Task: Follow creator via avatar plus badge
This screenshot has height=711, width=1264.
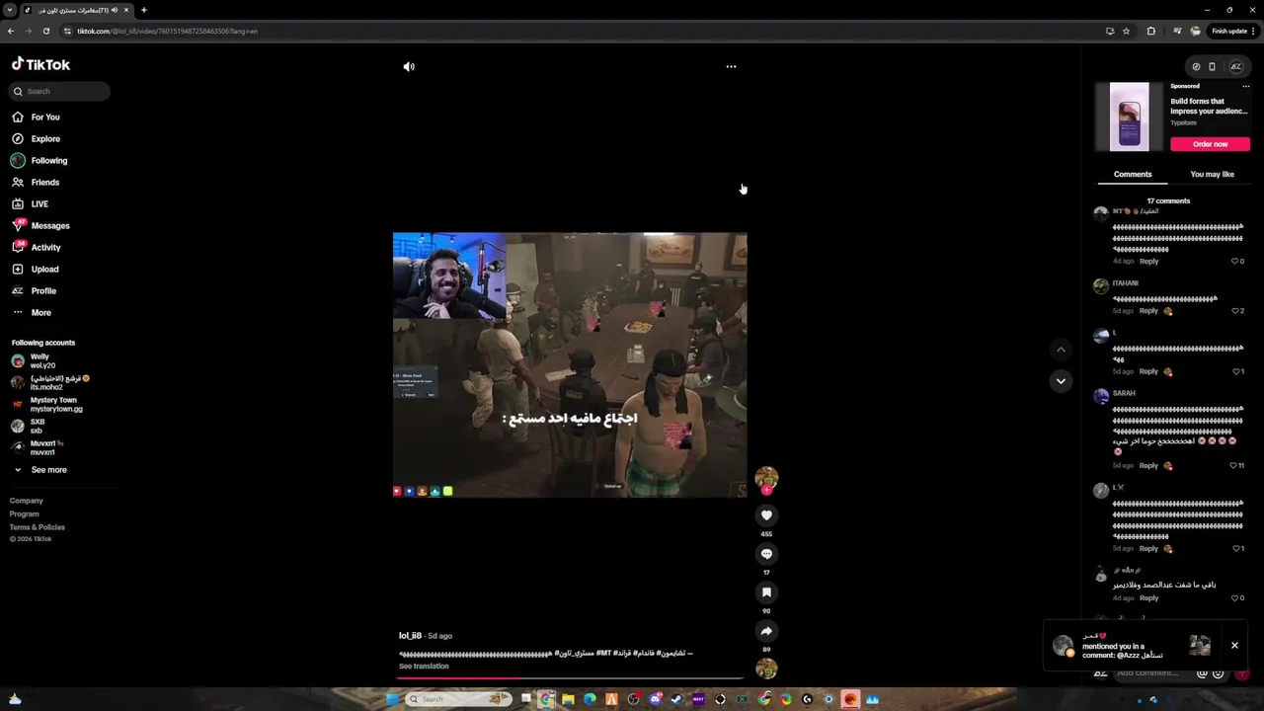Action: pyautogui.click(x=766, y=490)
